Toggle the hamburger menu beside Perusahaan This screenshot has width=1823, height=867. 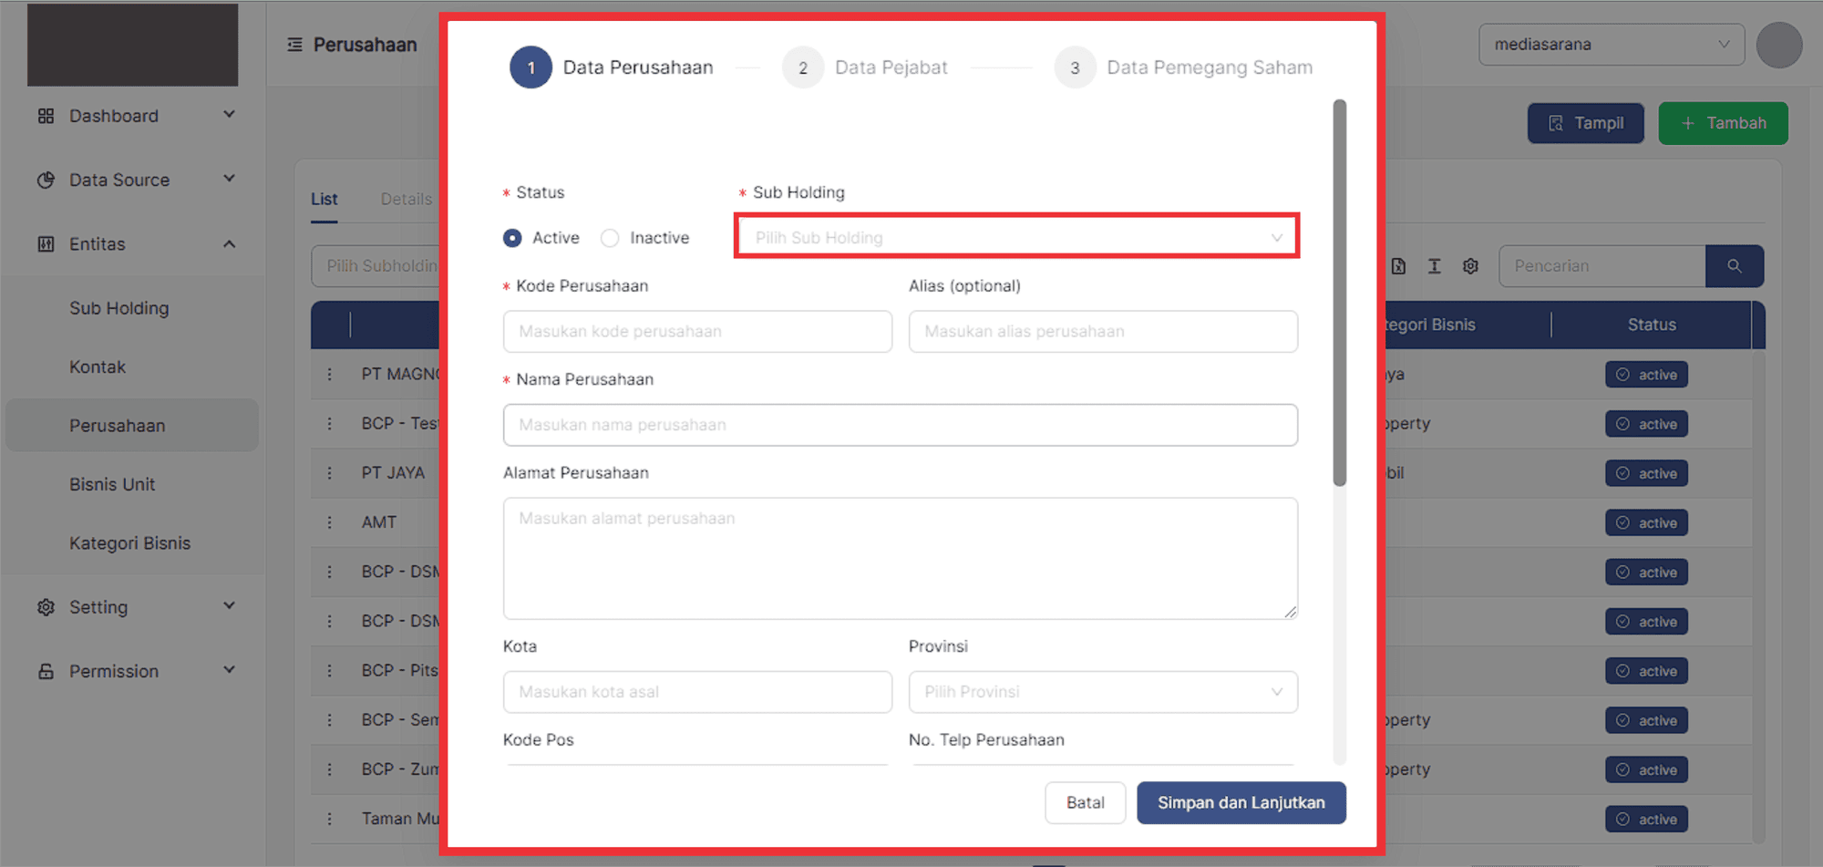294,45
